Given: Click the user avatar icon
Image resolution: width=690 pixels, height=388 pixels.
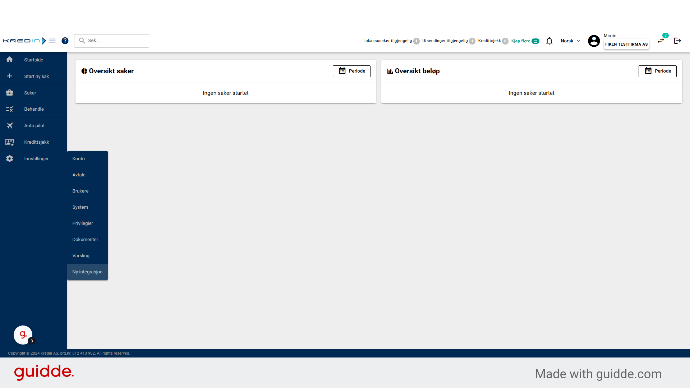Looking at the screenshot, I should (594, 41).
